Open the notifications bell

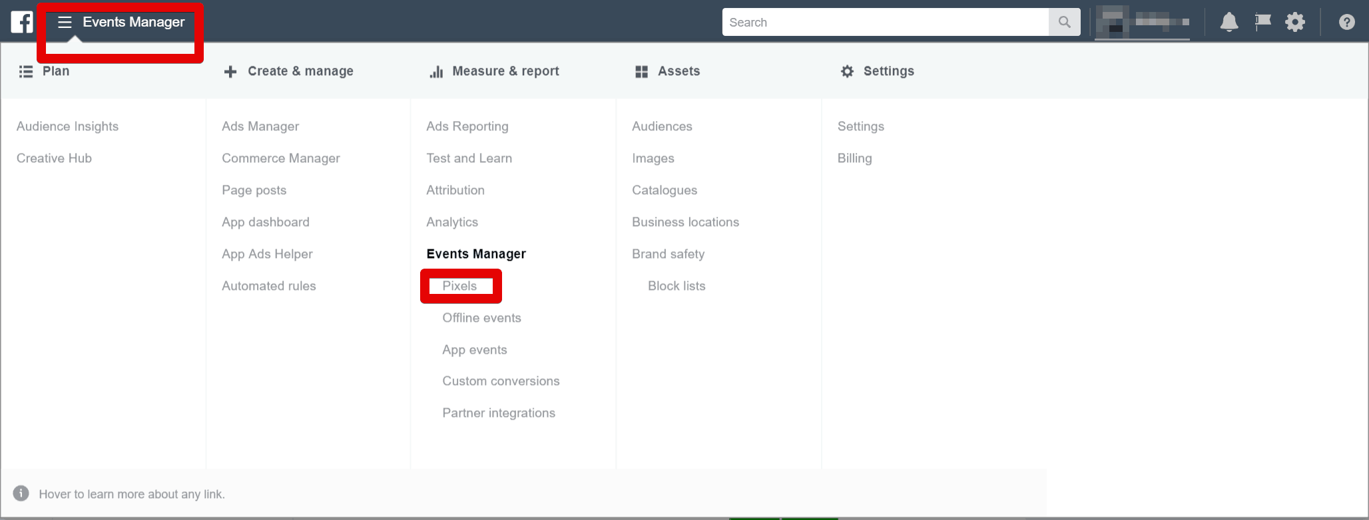click(x=1229, y=23)
